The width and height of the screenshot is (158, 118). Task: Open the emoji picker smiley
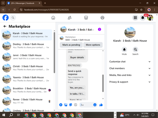(x=95, y=105)
